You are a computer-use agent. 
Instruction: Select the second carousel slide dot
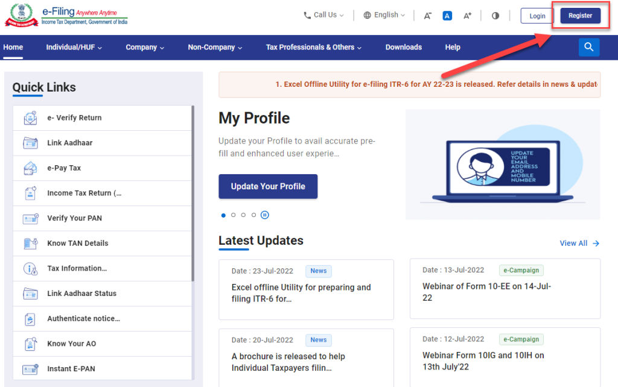234,215
